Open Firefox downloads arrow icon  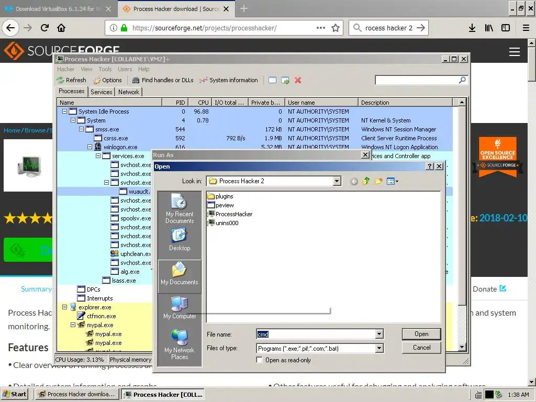point(472,28)
